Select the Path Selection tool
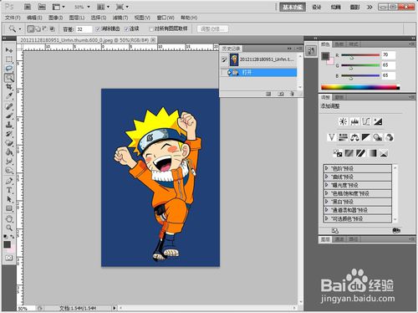 click(x=9, y=199)
